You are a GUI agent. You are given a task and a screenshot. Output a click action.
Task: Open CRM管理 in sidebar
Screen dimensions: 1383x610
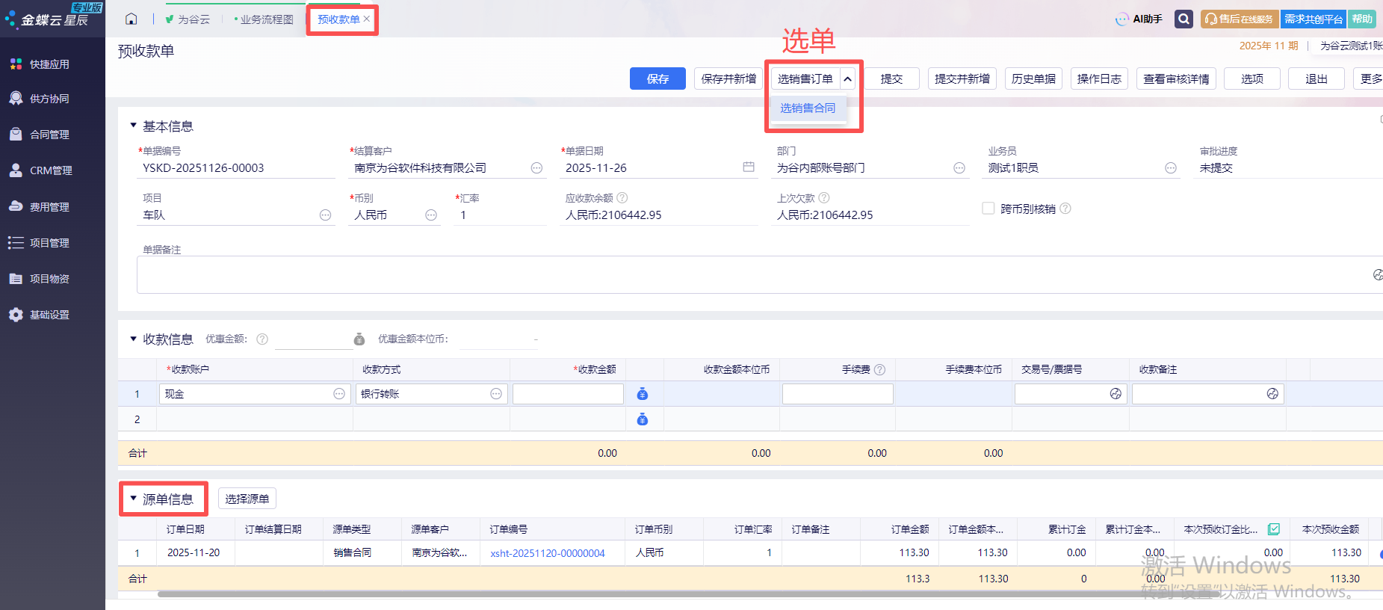[x=49, y=170]
